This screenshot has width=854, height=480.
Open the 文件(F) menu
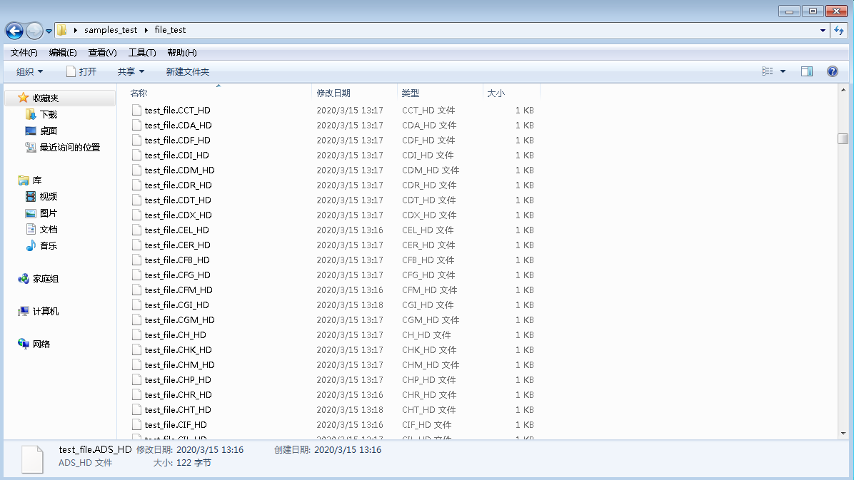[24, 53]
